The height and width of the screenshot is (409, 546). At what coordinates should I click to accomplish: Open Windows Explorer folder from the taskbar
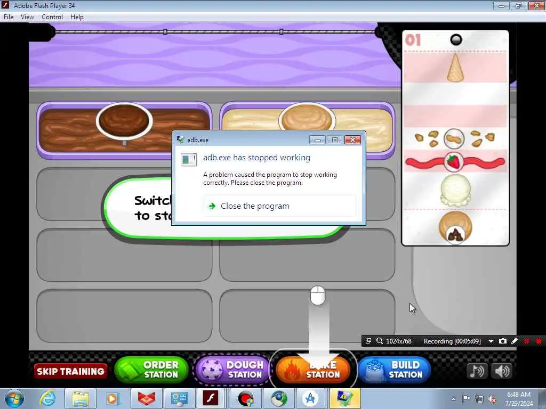[81, 398]
